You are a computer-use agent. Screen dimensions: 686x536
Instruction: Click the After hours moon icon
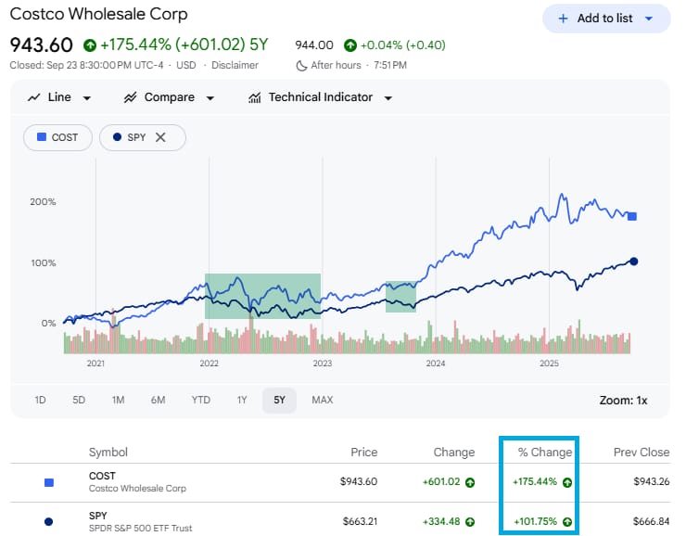(x=301, y=65)
